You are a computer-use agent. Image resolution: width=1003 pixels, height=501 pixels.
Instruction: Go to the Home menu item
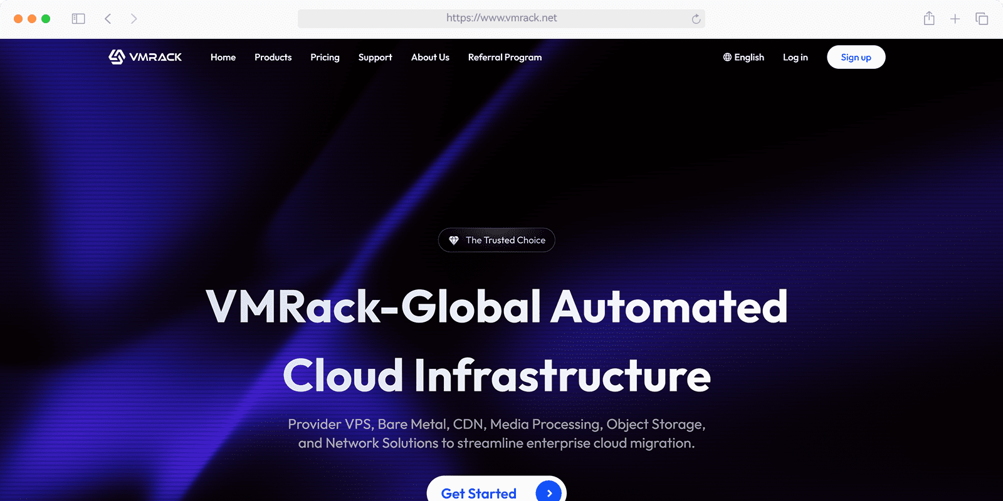point(223,57)
